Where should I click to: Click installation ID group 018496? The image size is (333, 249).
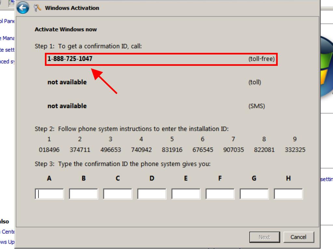tap(49, 150)
